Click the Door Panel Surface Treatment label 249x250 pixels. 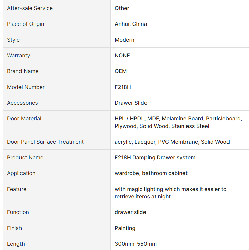(45, 142)
